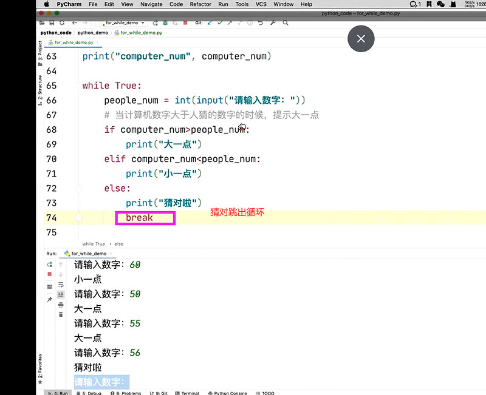Click Down the Stack Trace arrow icon
486x395 pixels.
[61, 274]
